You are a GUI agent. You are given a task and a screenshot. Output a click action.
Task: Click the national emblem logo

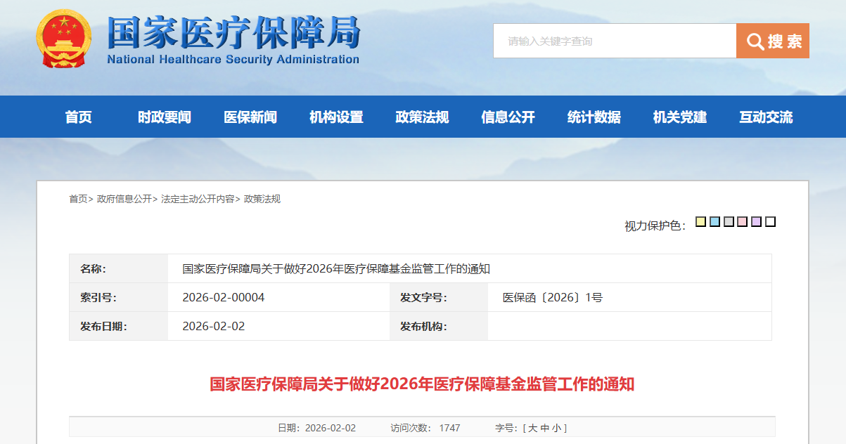pyautogui.click(x=63, y=39)
